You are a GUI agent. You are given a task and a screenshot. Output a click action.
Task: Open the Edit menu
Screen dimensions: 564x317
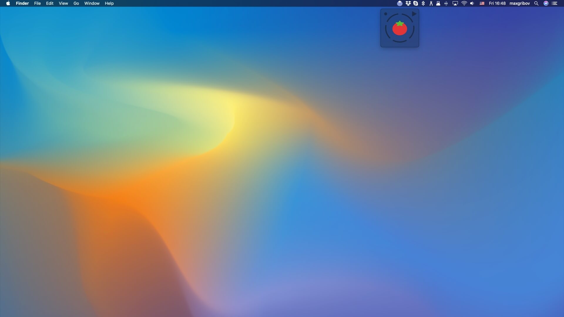click(50, 4)
